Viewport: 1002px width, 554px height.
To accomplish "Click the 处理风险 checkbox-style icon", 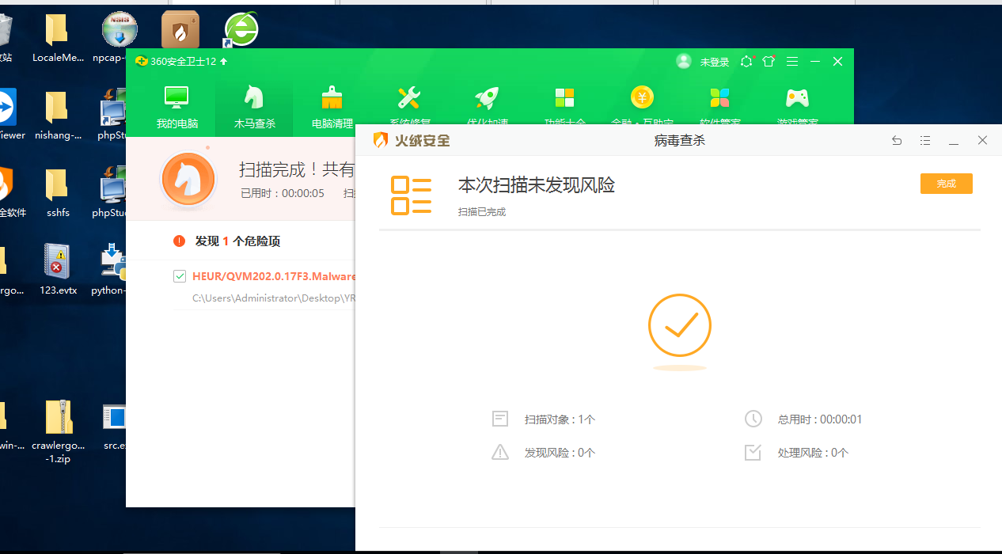I will [753, 452].
